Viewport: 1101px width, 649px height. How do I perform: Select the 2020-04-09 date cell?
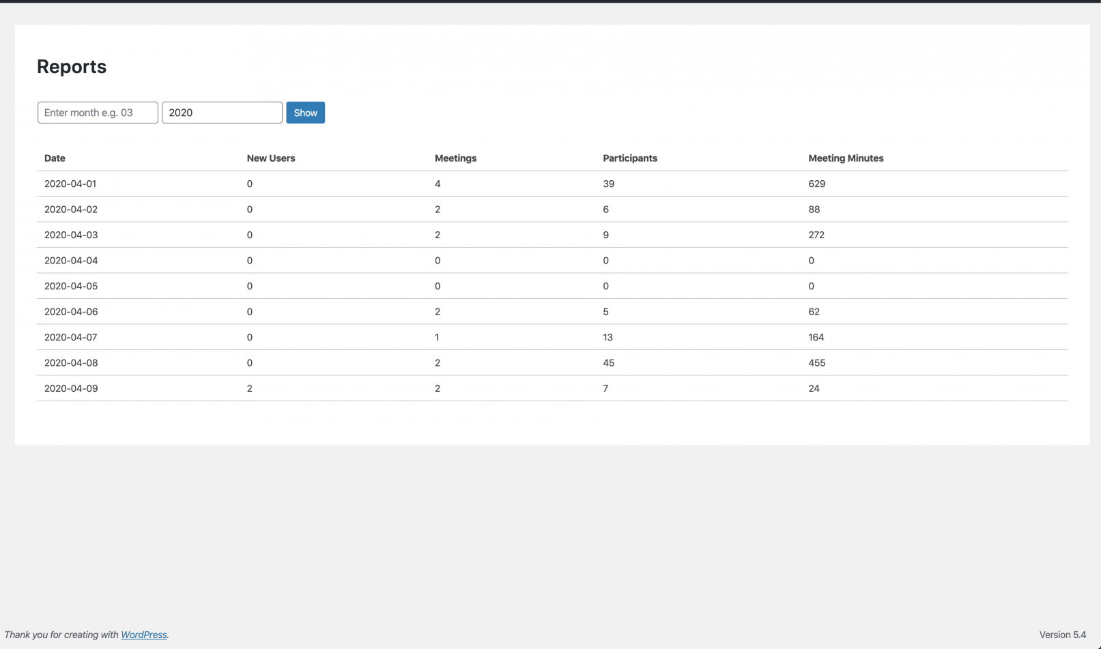(71, 388)
